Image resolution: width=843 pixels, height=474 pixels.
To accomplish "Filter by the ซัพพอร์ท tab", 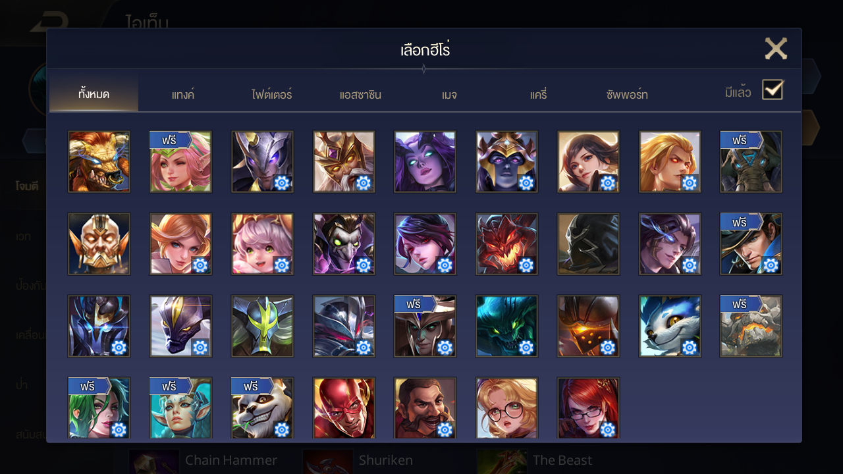I will tap(627, 95).
